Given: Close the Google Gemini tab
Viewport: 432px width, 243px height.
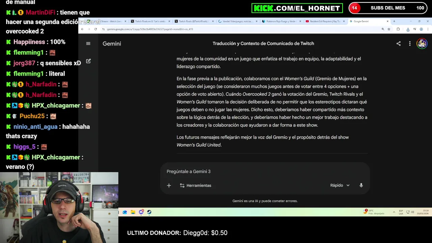Looking at the screenshot, I should (387, 21).
